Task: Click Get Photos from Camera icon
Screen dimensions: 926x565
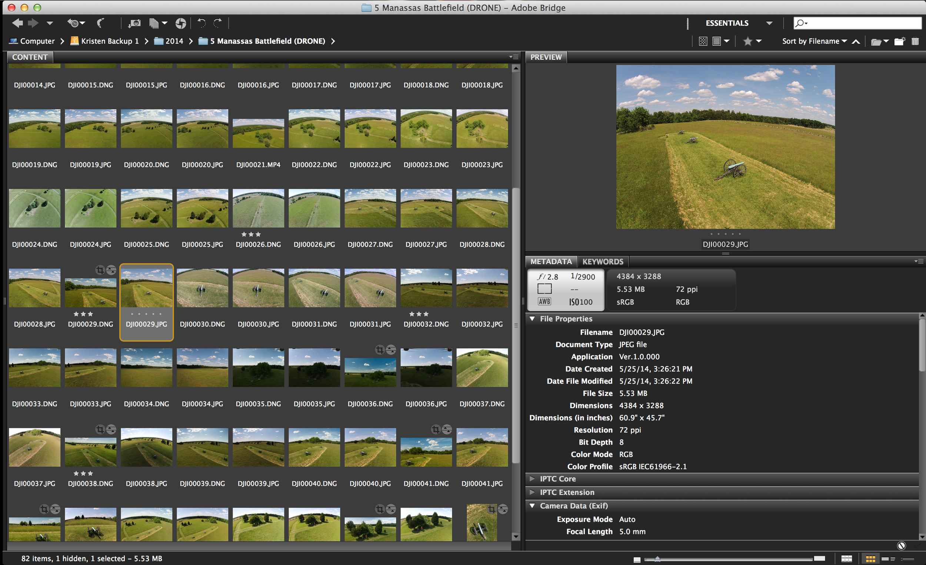Action: pyautogui.click(x=134, y=23)
